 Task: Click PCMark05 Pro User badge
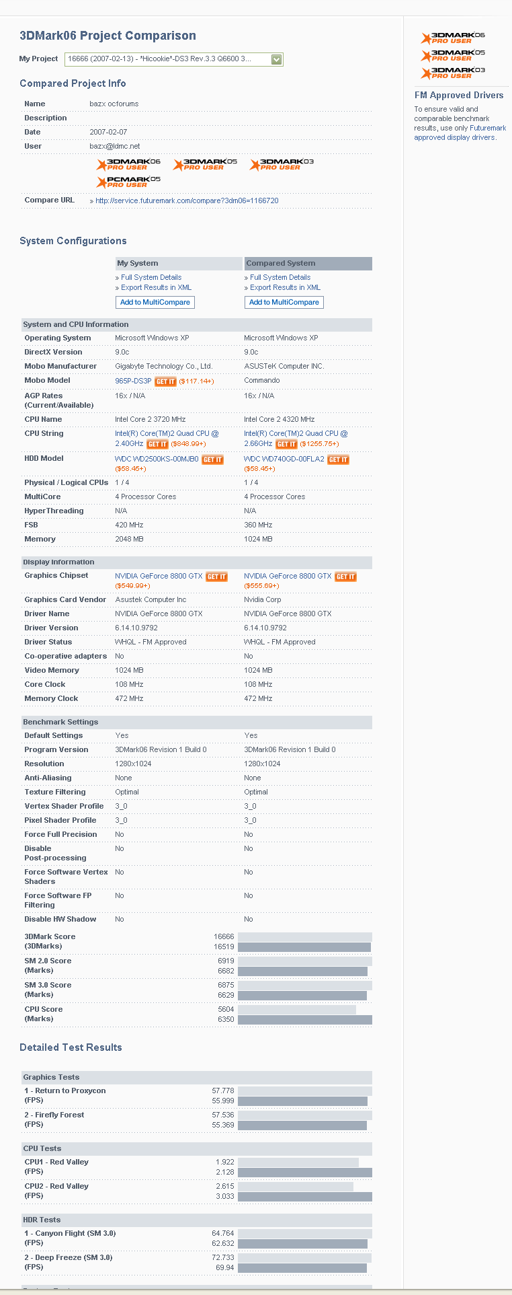coord(128,182)
